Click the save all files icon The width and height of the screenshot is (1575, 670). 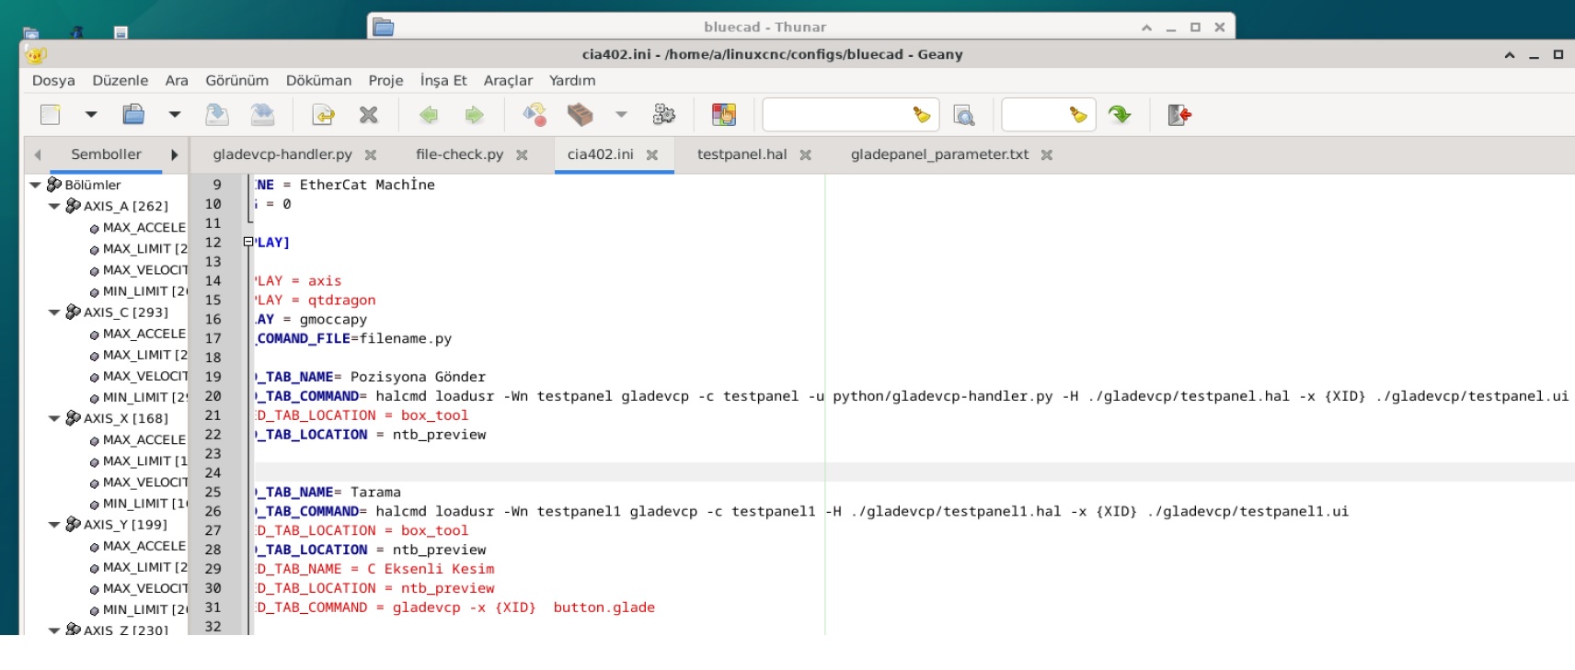coord(262,115)
